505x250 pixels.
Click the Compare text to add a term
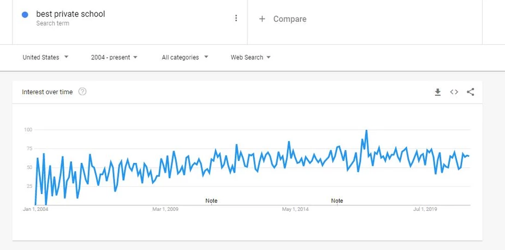(290, 19)
